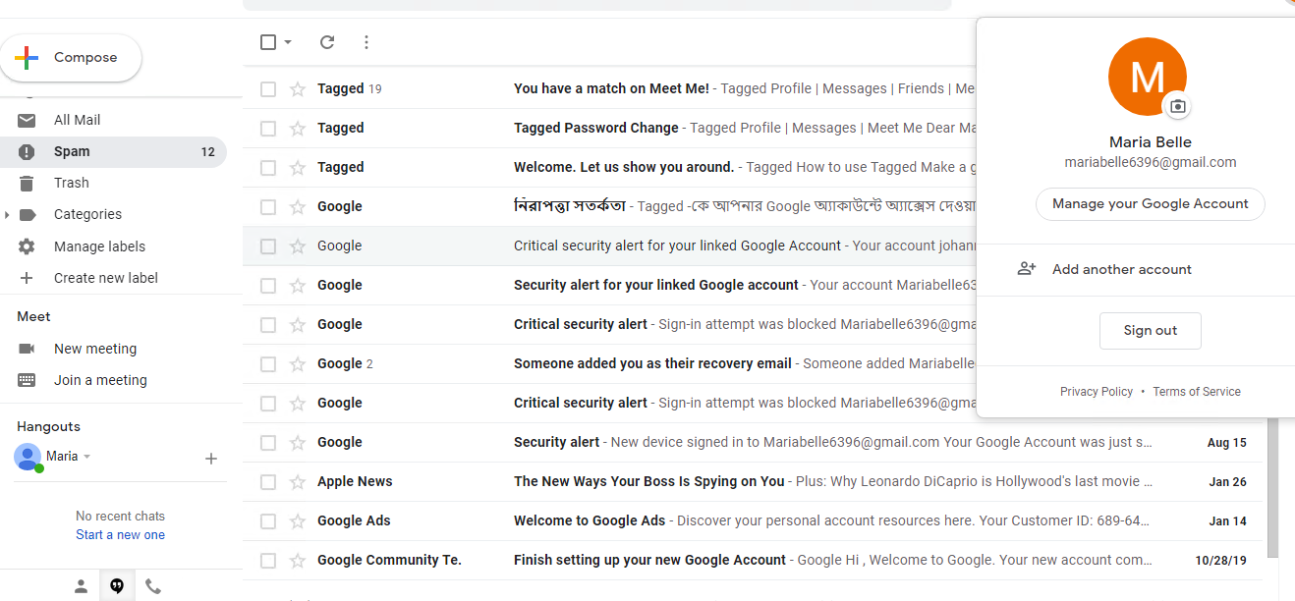Star the 'Welcome. Let us show you around' email
1295x601 pixels.
pyautogui.click(x=298, y=168)
